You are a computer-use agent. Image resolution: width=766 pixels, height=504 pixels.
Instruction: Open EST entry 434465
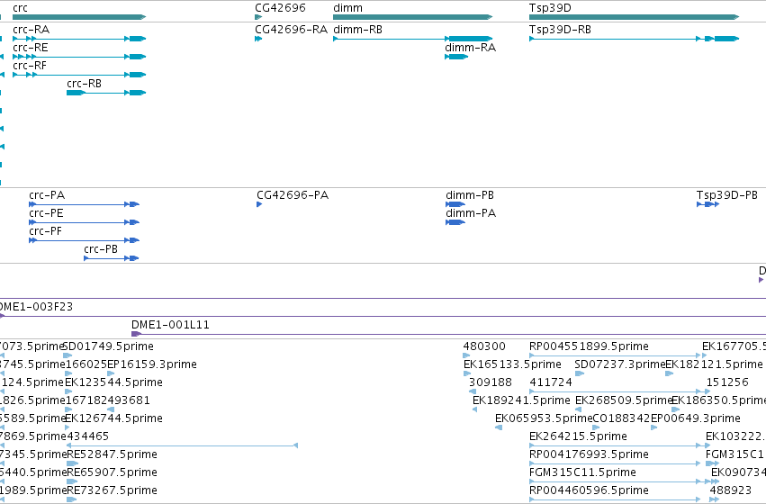(x=87, y=436)
